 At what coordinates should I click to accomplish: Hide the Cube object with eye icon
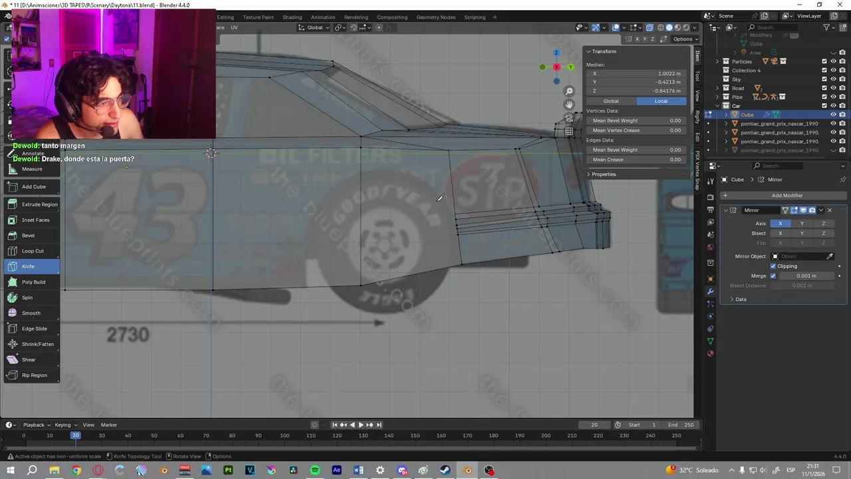[x=833, y=114]
